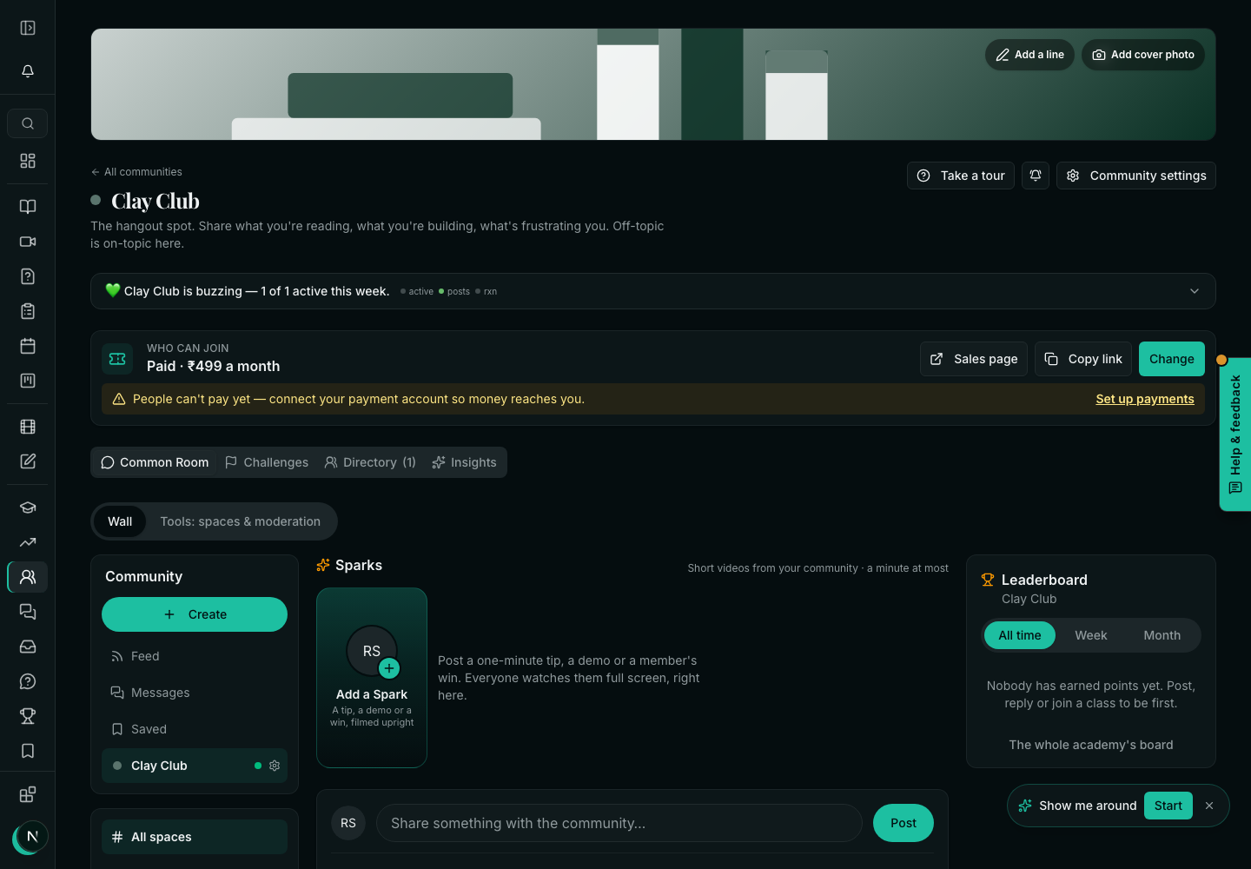
Task: Click the Post button
Action: tap(903, 823)
